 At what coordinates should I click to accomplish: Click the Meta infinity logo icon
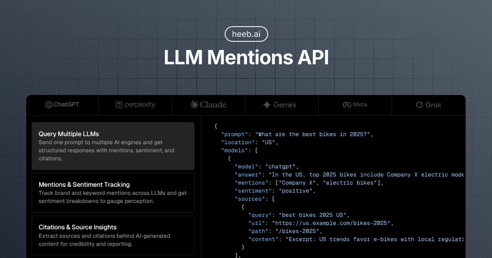[x=347, y=105]
